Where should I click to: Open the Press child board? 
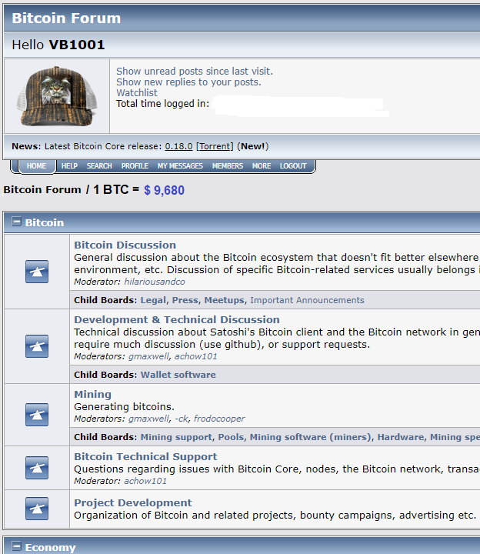point(185,300)
